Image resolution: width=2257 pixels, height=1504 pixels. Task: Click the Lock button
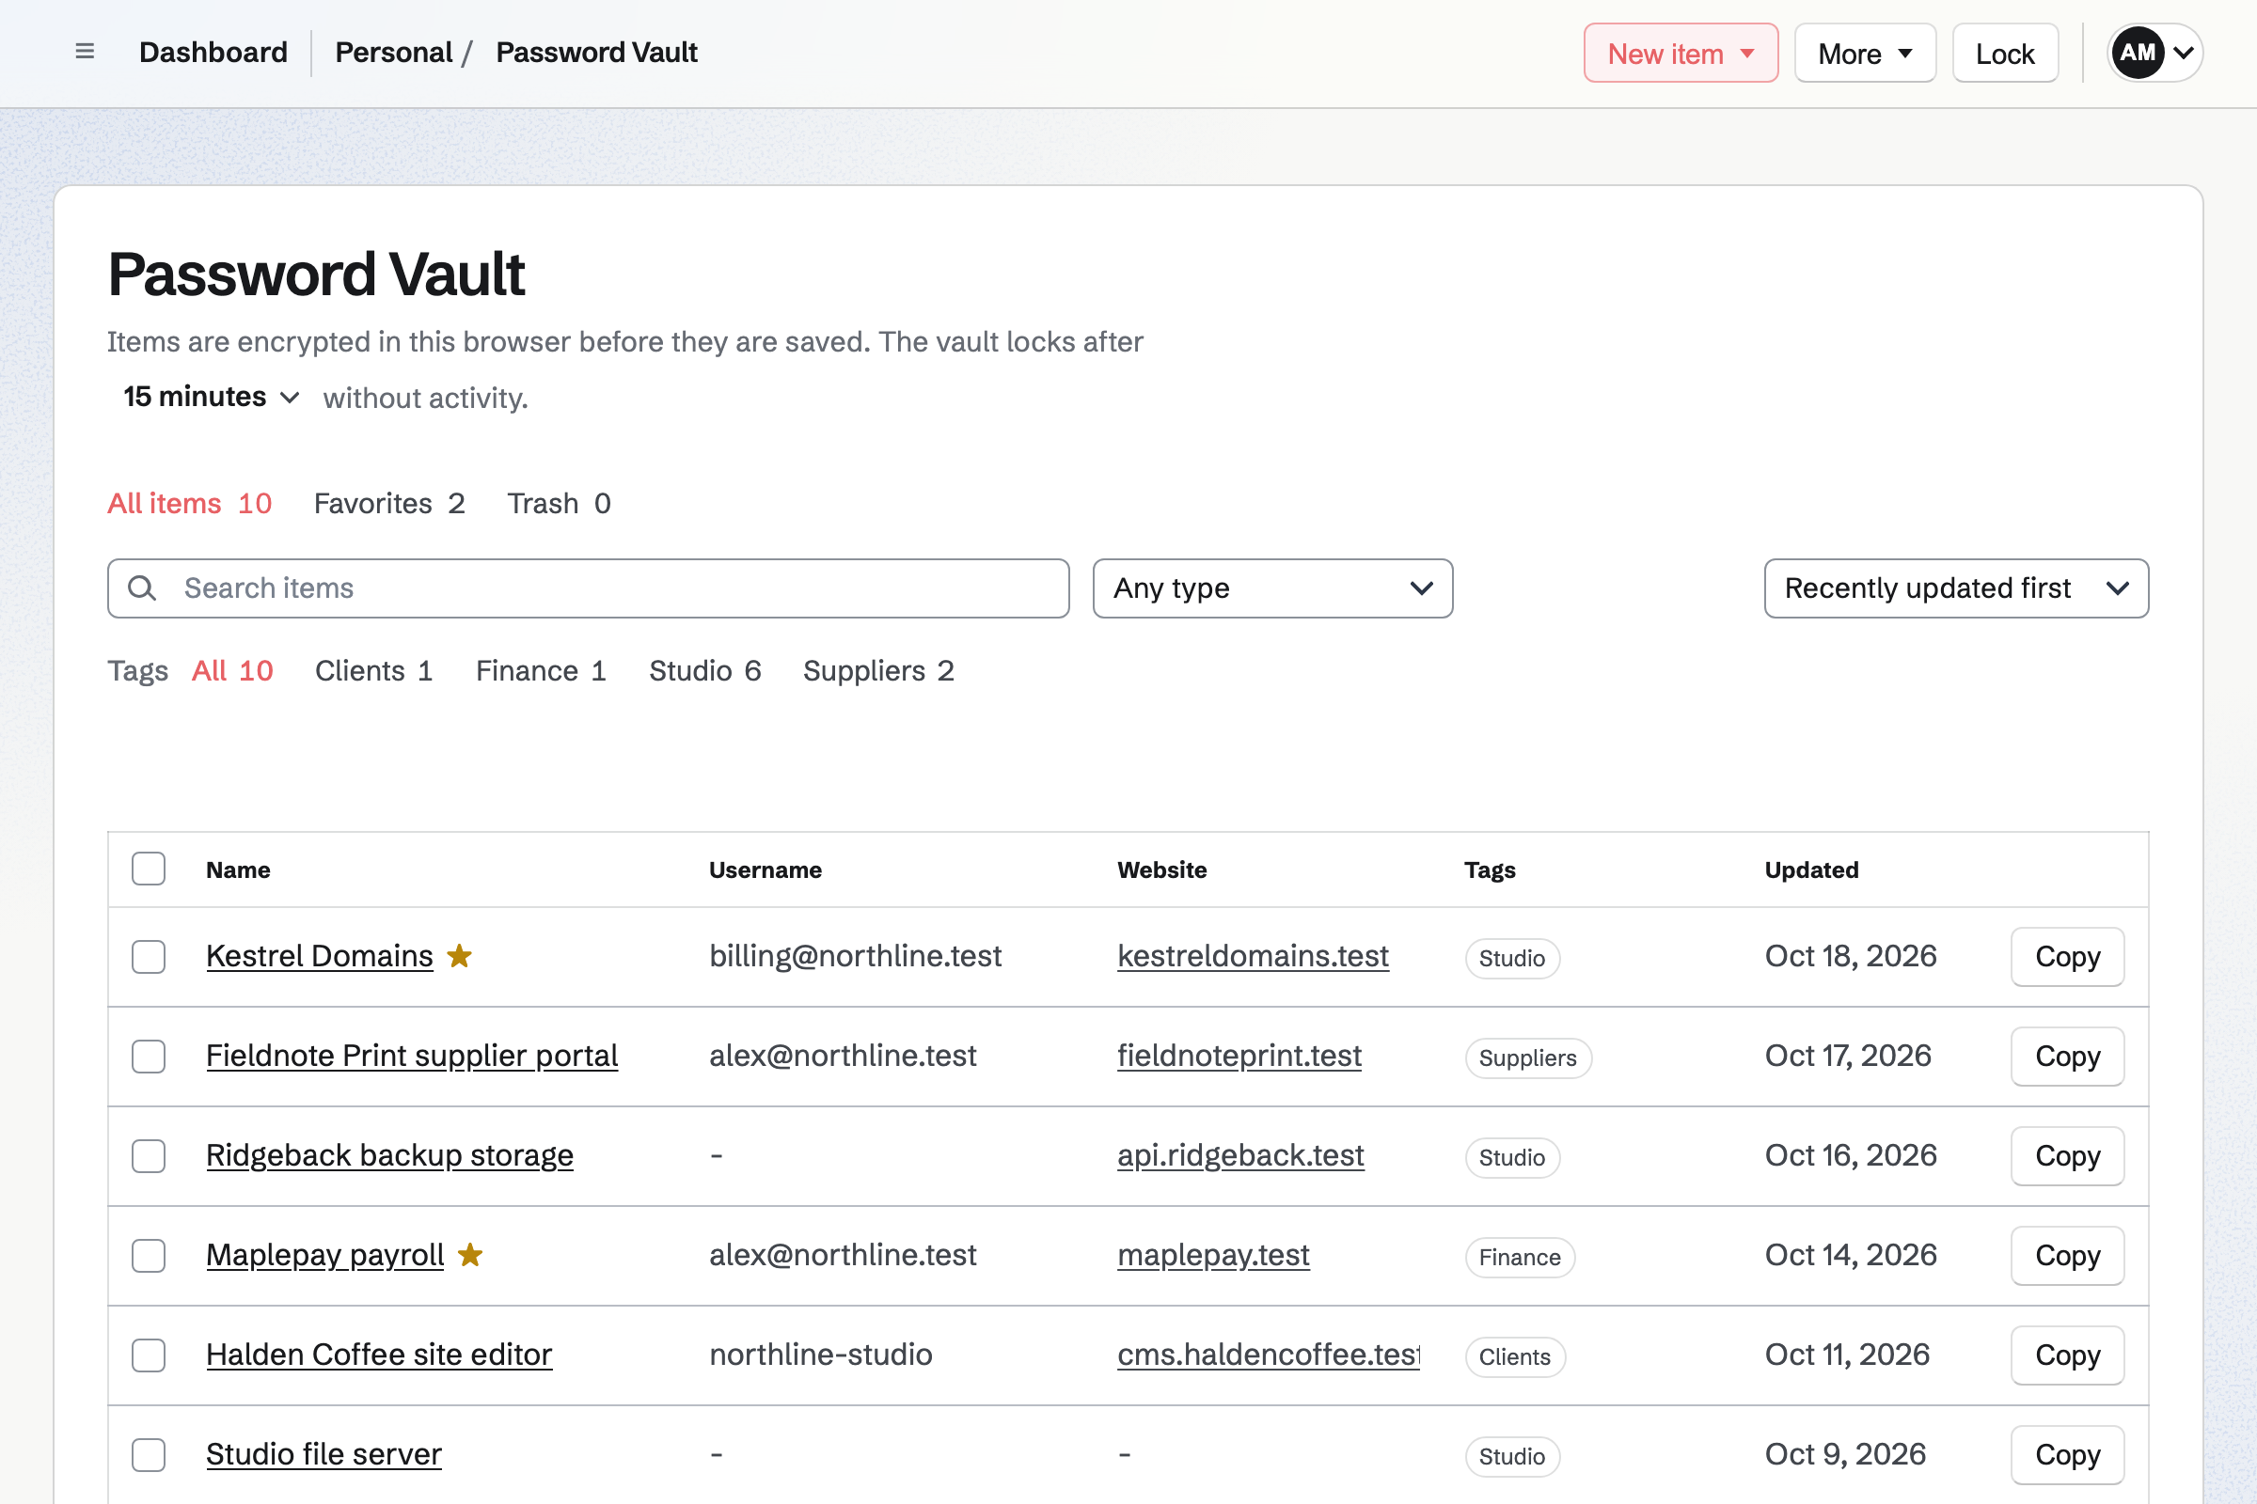pos(2005,53)
